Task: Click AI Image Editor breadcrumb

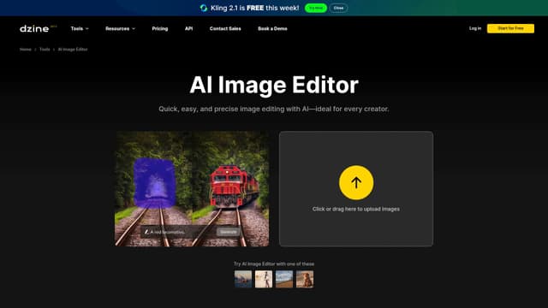Action: tap(73, 50)
